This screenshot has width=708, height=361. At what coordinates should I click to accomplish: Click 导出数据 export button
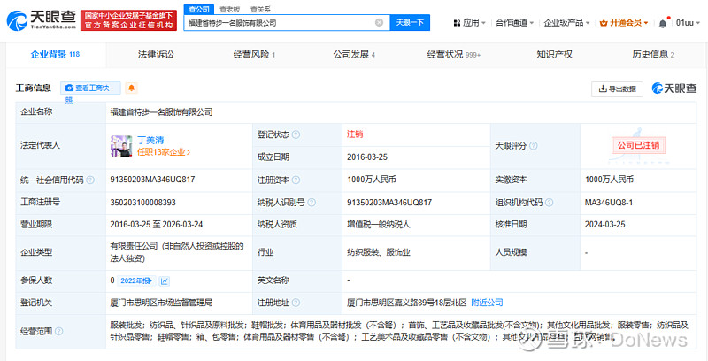617,88
